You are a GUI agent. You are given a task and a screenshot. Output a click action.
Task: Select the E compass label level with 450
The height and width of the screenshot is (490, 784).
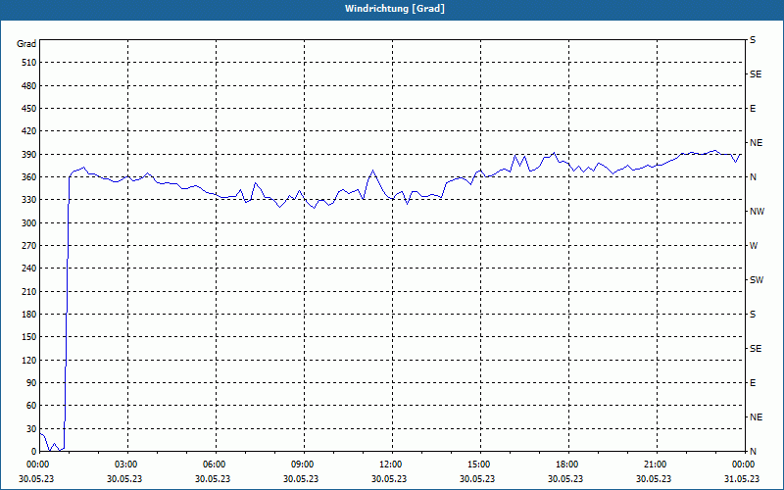click(x=753, y=109)
